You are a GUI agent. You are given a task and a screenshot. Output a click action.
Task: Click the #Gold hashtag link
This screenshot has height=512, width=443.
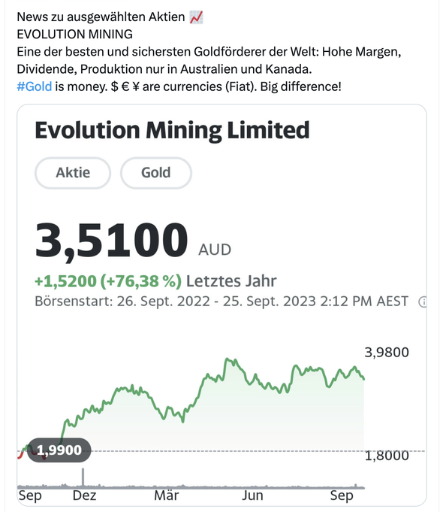click(x=35, y=86)
